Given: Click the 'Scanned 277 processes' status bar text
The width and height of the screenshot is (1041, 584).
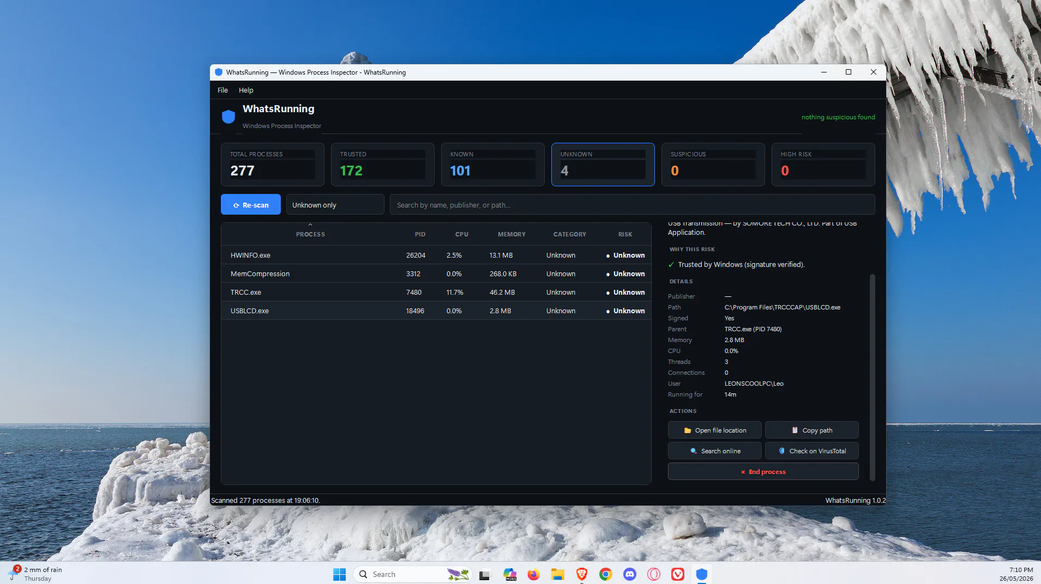Looking at the screenshot, I should [x=266, y=500].
